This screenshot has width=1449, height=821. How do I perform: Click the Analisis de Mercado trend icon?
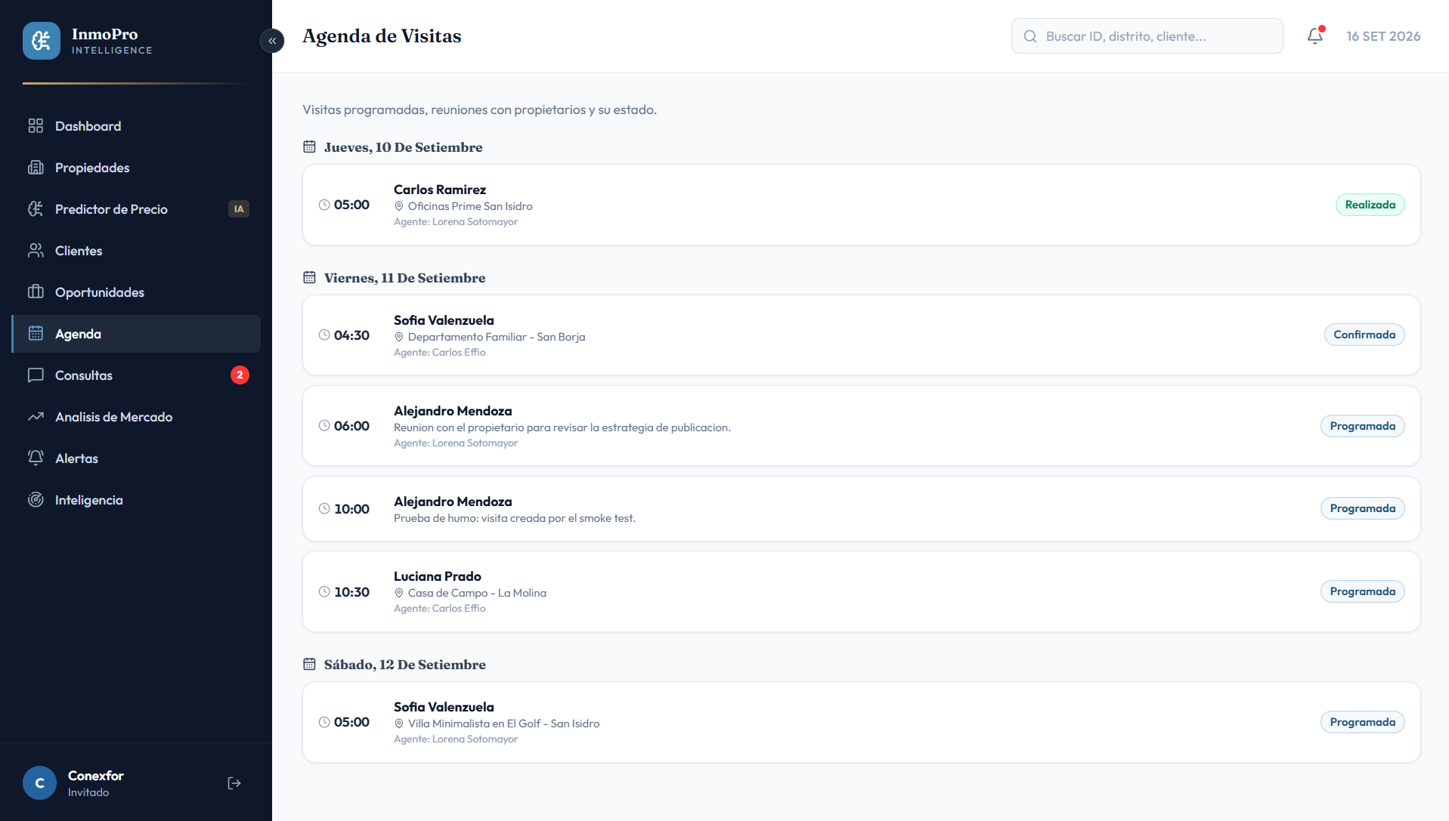pyautogui.click(x=36, y=417)
